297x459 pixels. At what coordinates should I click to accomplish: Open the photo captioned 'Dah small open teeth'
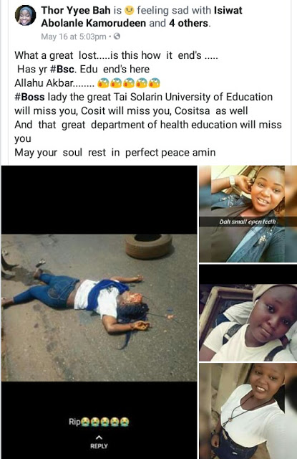(248, 214)
